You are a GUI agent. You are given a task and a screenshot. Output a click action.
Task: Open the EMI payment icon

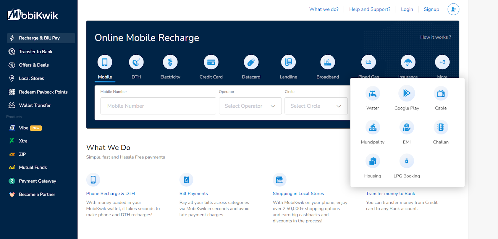407,127
